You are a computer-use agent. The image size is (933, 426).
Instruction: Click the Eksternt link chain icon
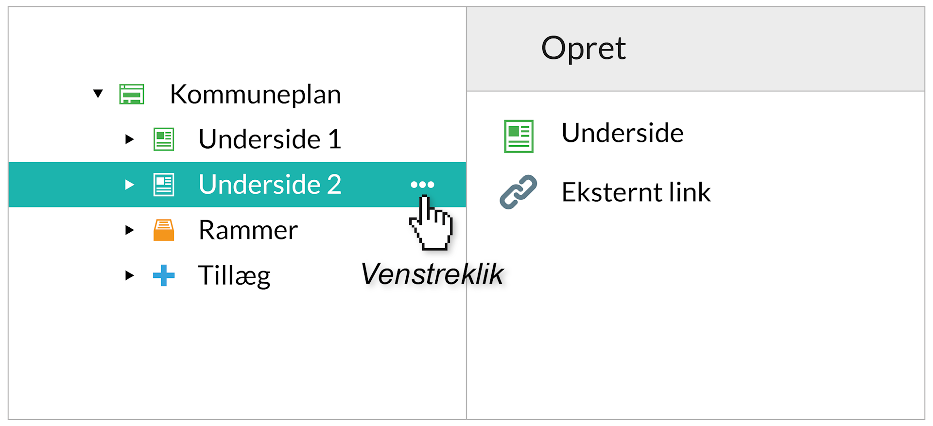[x=518, y=192]
